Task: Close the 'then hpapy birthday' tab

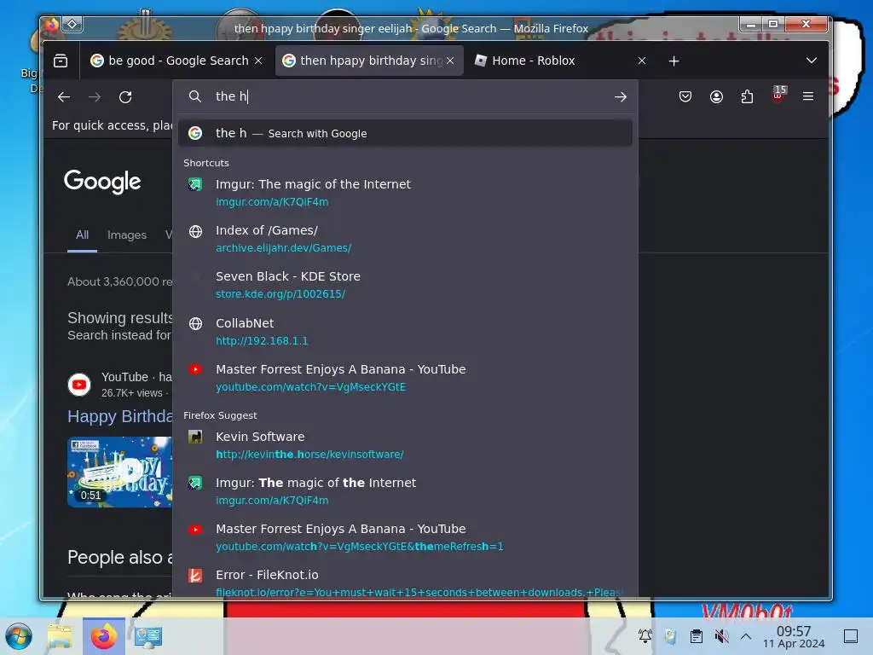Action: click(450, 61)
